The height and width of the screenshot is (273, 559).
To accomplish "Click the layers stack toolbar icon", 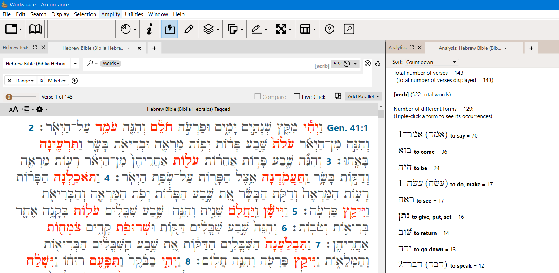I will pyautogui.click(x=208, y=29).
